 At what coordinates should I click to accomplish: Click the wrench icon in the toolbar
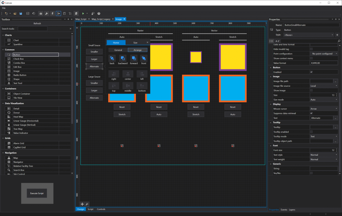click(47, 14)
